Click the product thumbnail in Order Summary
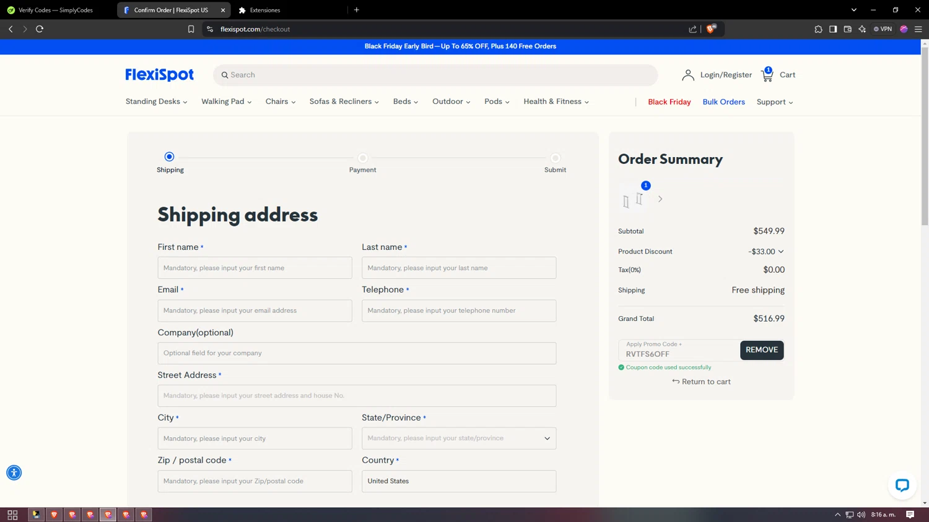Image resolution: width=929 pixels, height=522 pixels. pos(634,199)
